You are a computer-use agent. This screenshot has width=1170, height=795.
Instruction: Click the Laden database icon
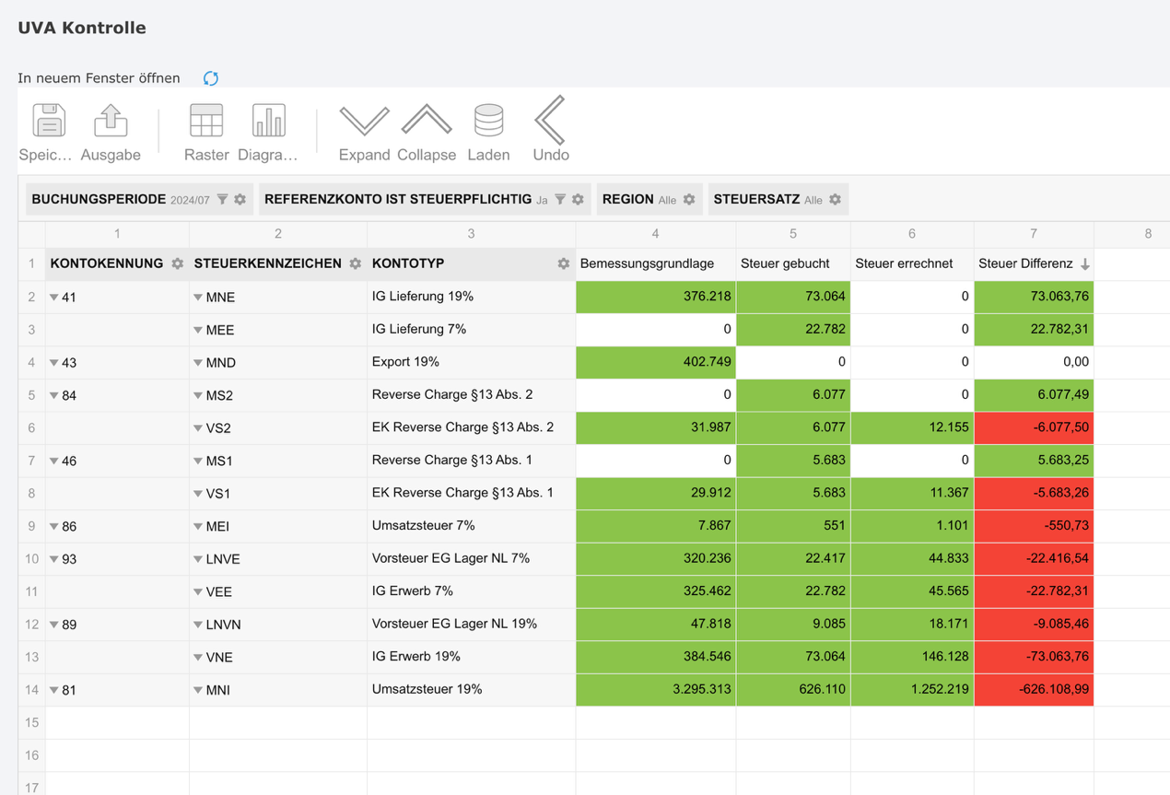(x=488, y=122)
